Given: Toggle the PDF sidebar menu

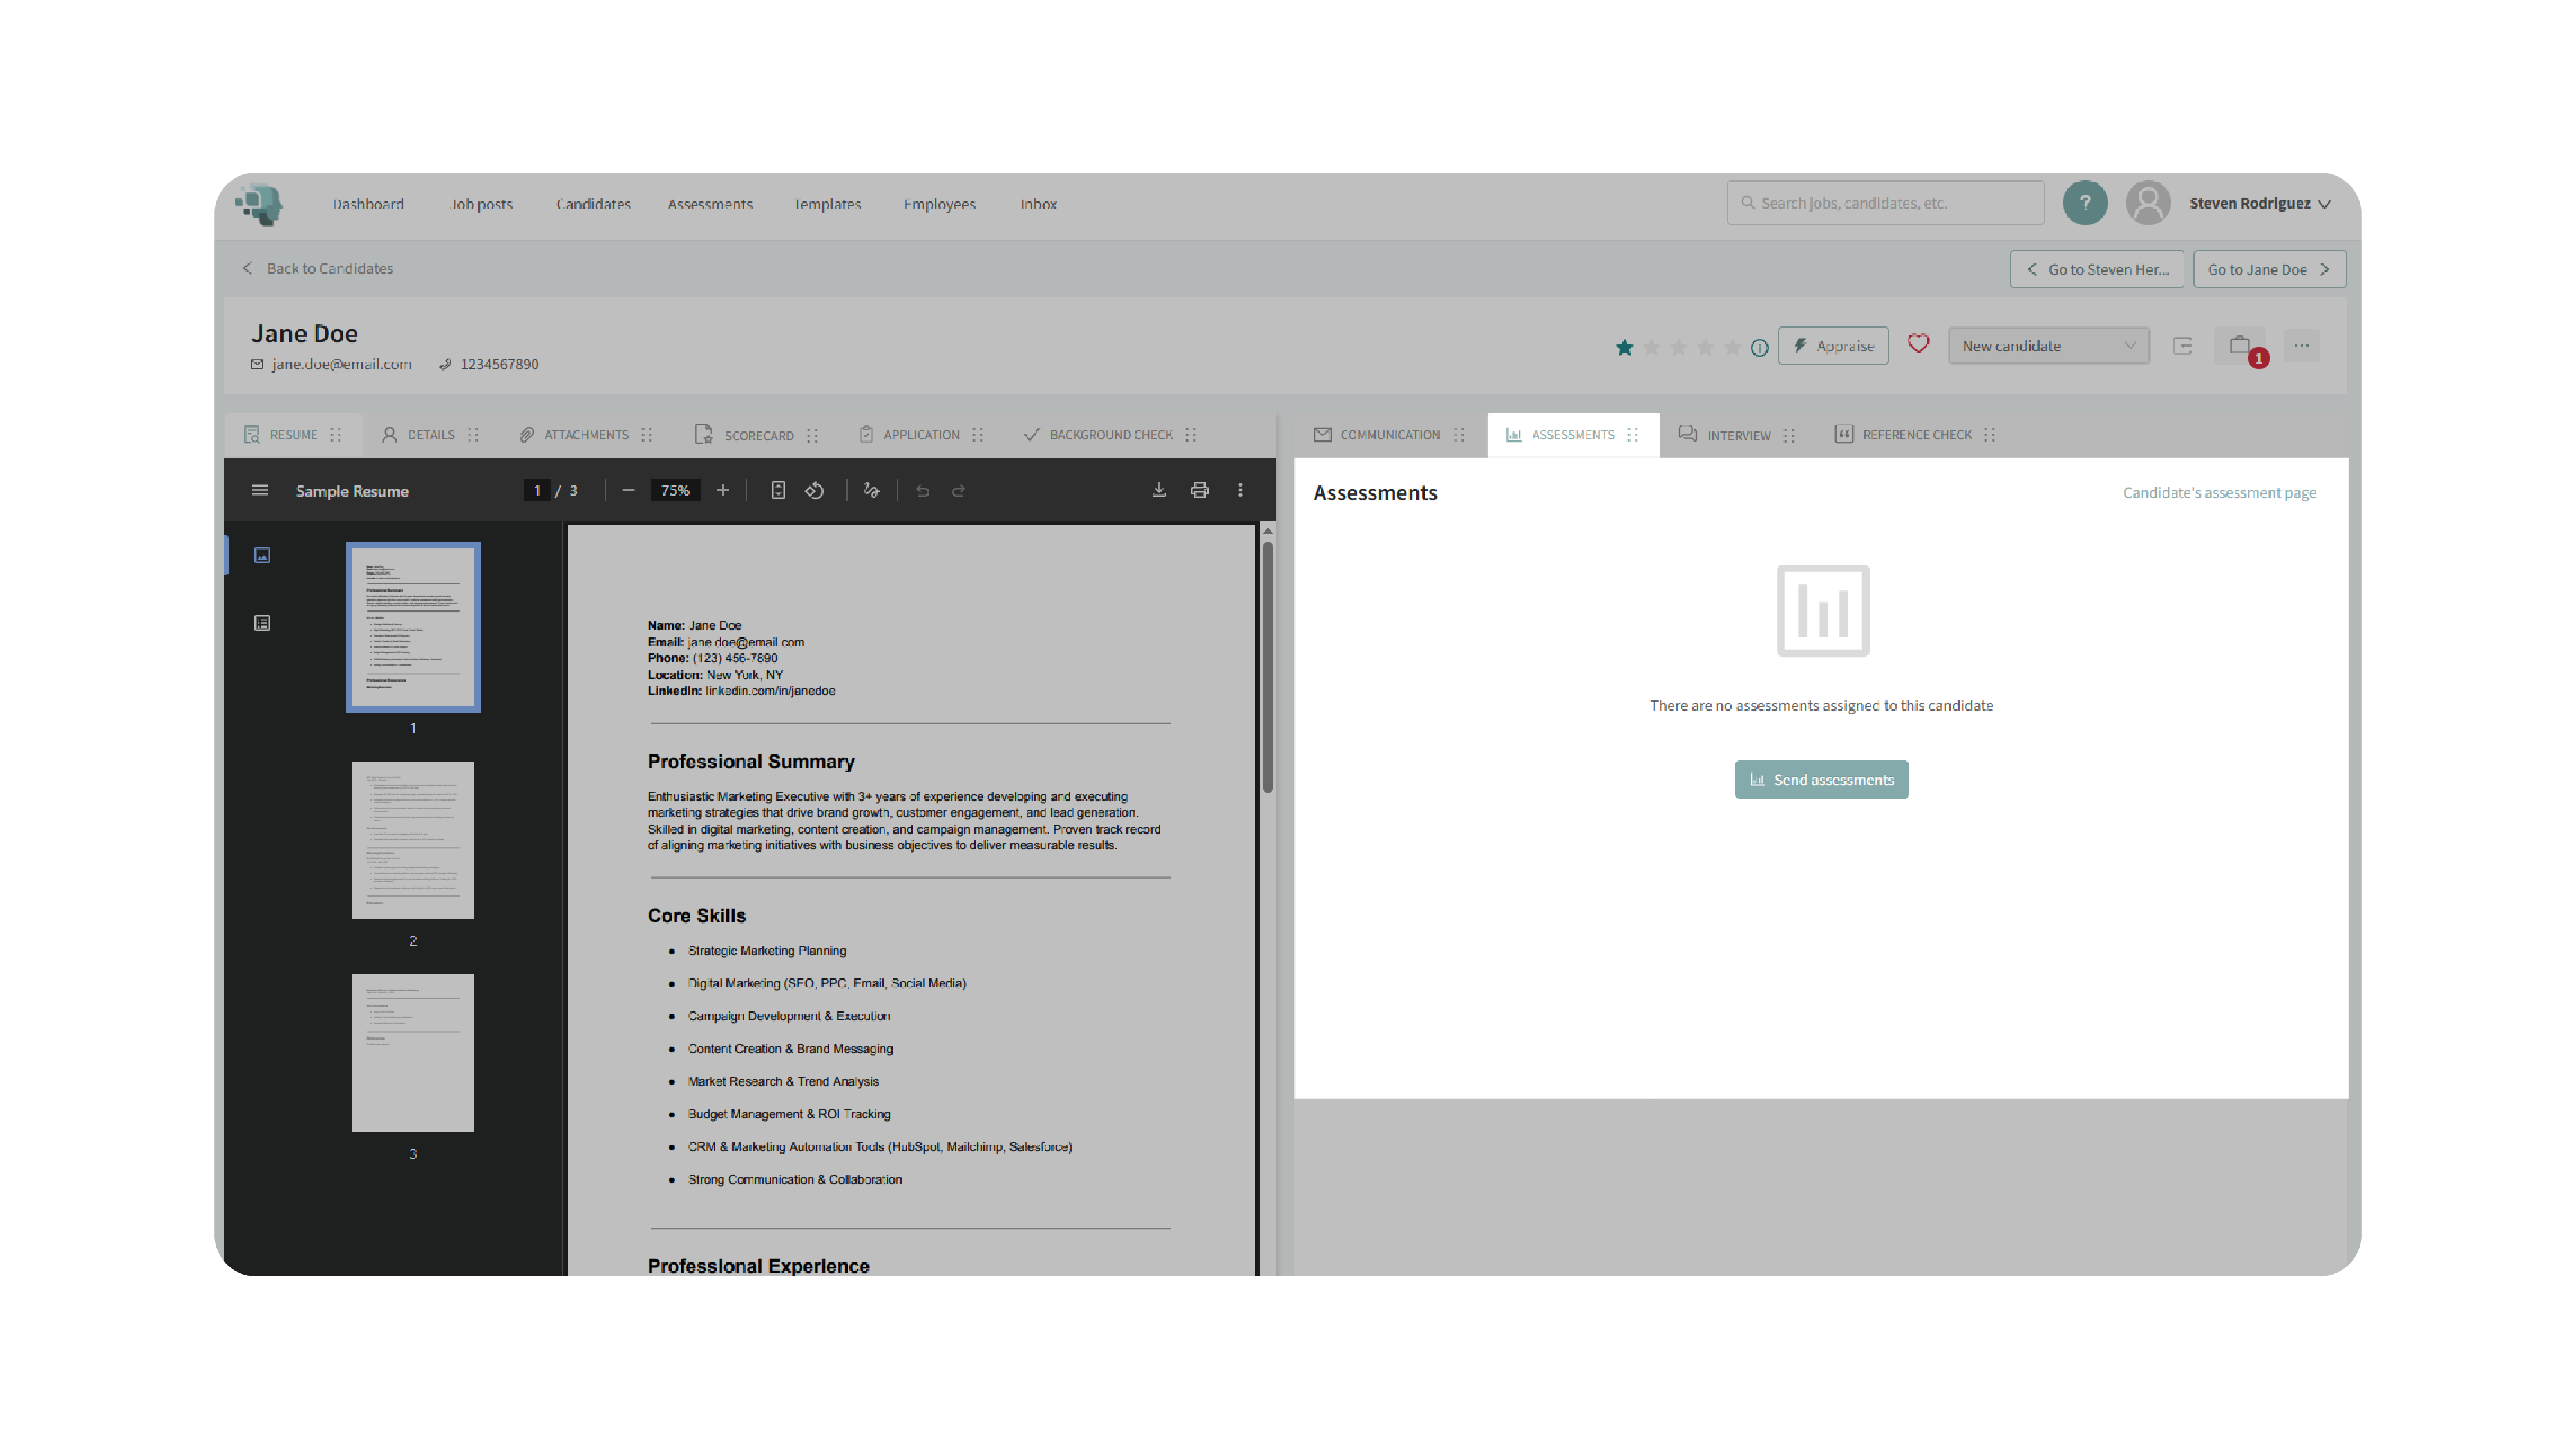Looking at the screenshot, I should (260, 490).
